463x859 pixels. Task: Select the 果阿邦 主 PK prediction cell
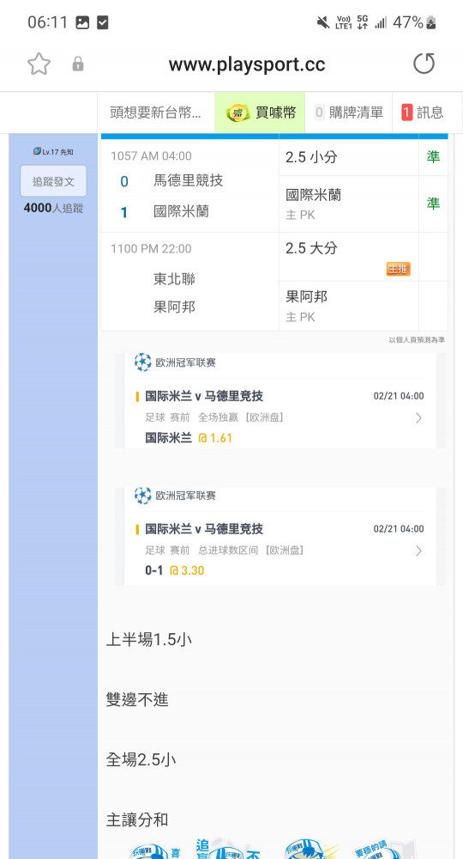coord(349,306)
